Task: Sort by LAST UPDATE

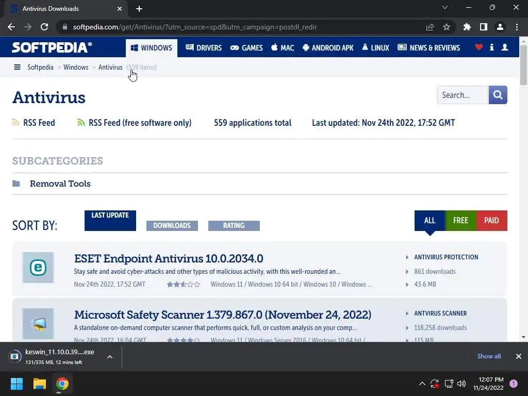Action: [110, 221]
